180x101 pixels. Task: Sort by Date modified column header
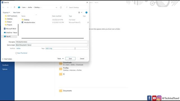[x=57, y=16]
